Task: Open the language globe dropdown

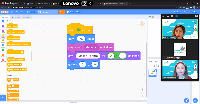Action: pos(12,12)
